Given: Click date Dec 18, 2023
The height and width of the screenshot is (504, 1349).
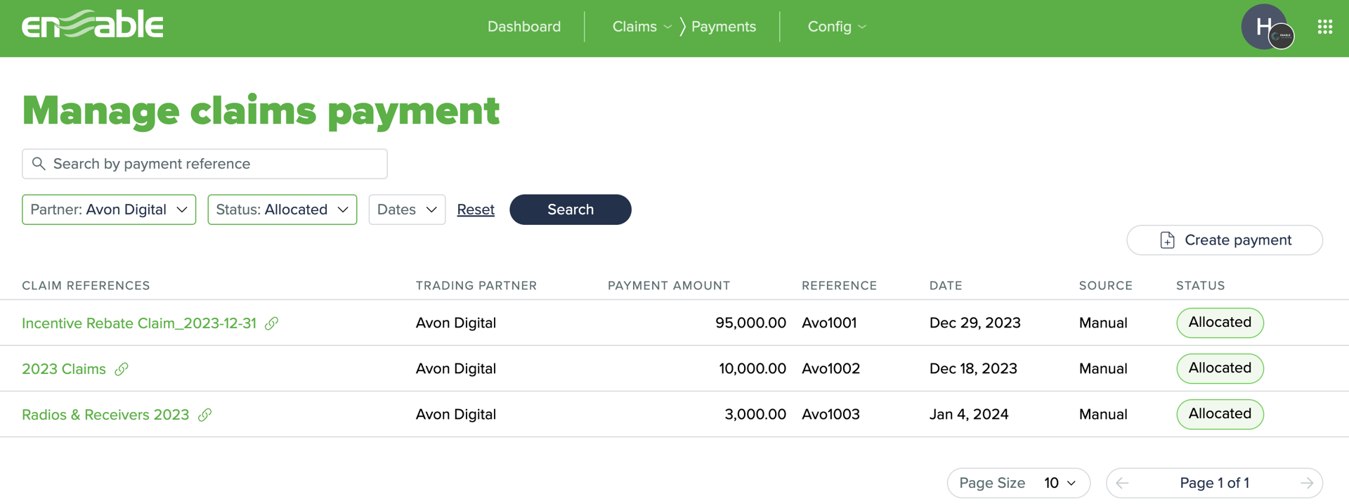Looking at the screenshot, I should coord(973,368).
